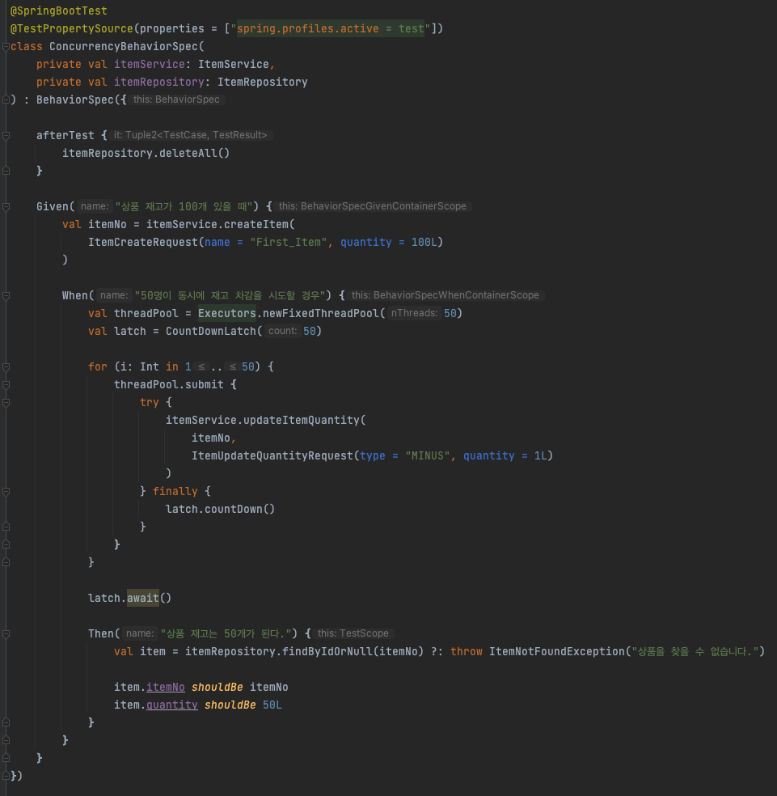Click the When string "50명이 동시에 재고 차감을 시도할 경우"

230,295
